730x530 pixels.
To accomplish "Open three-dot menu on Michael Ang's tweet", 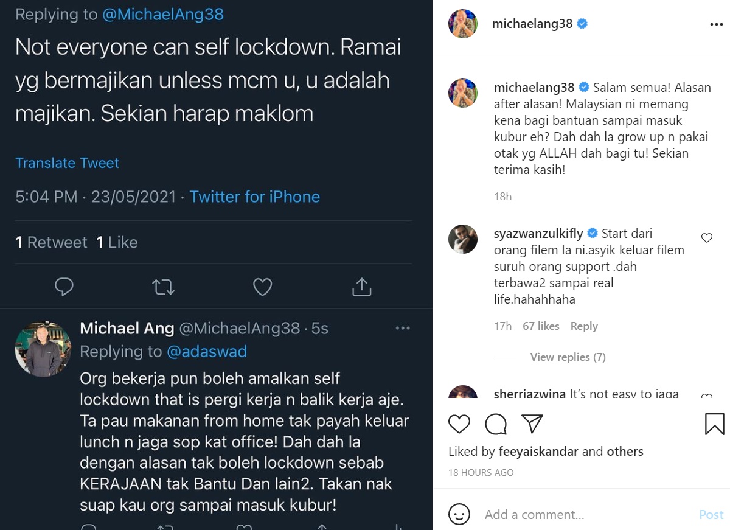I will pyautogui.click(x=403, y=329).
